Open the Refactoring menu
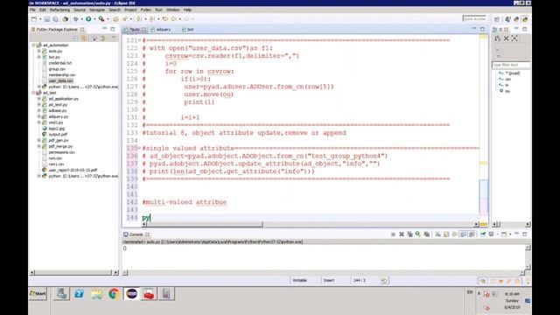Viewport: 560px width, 315px height. point(59,10)
